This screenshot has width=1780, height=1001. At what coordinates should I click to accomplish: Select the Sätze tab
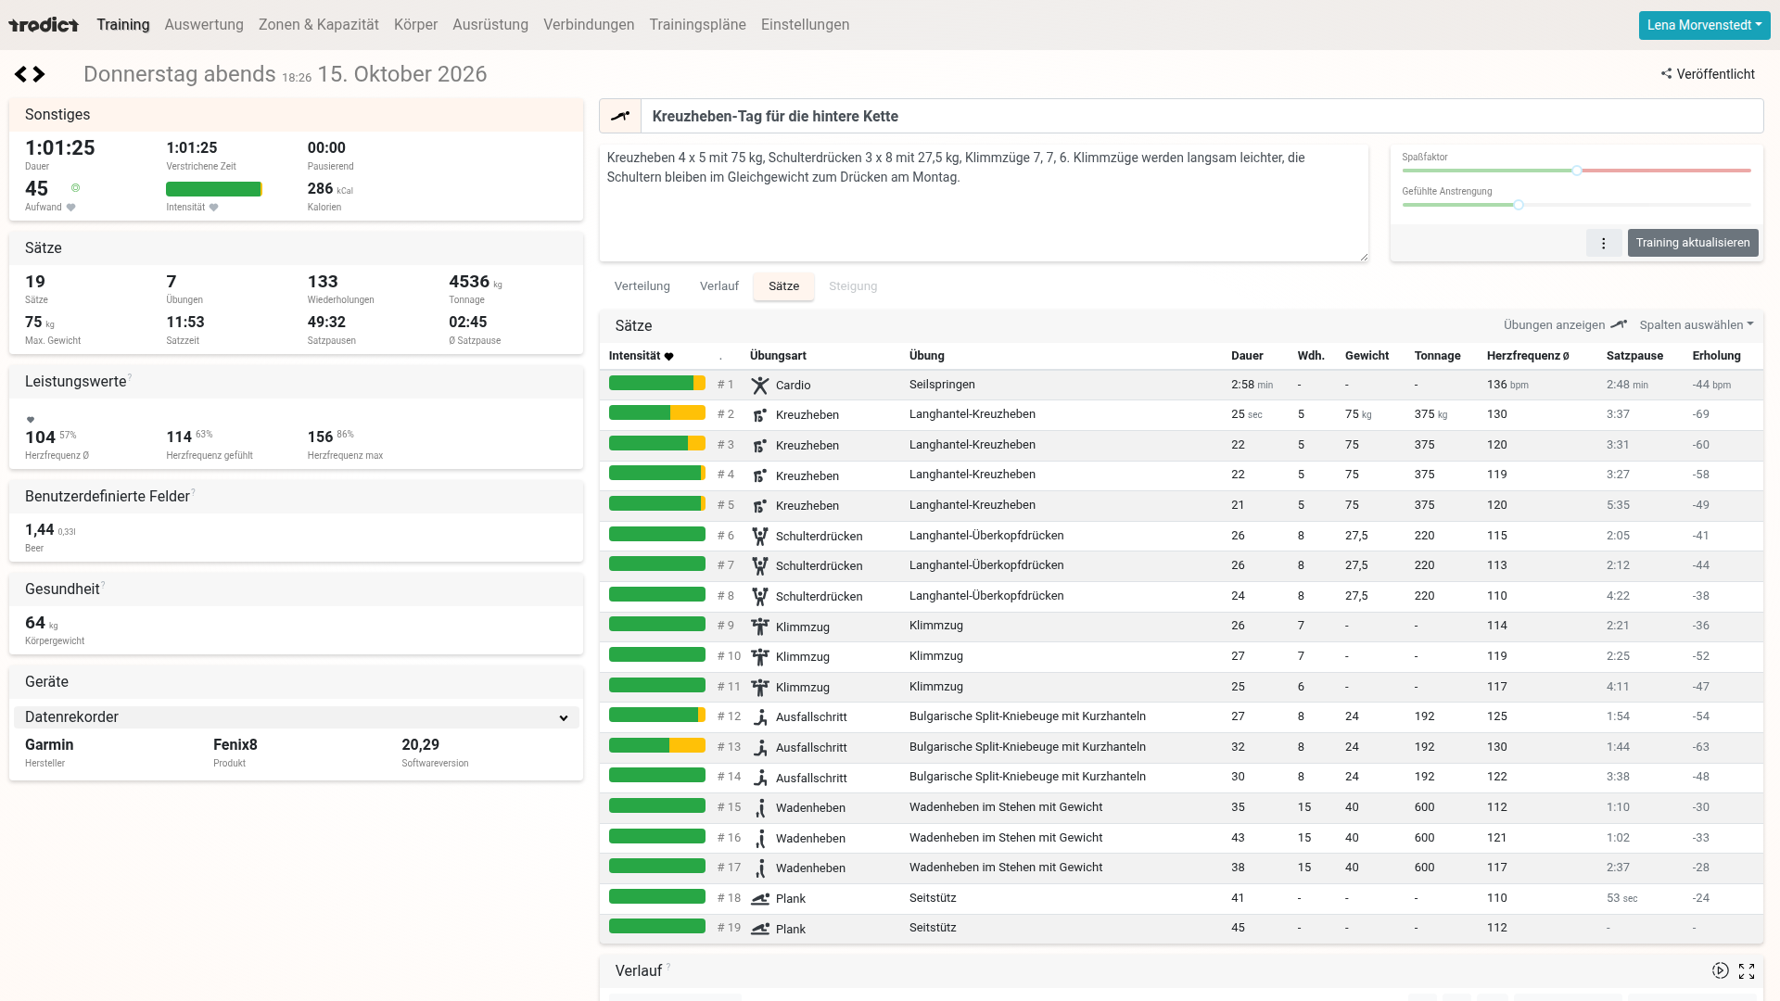point(783,286)
